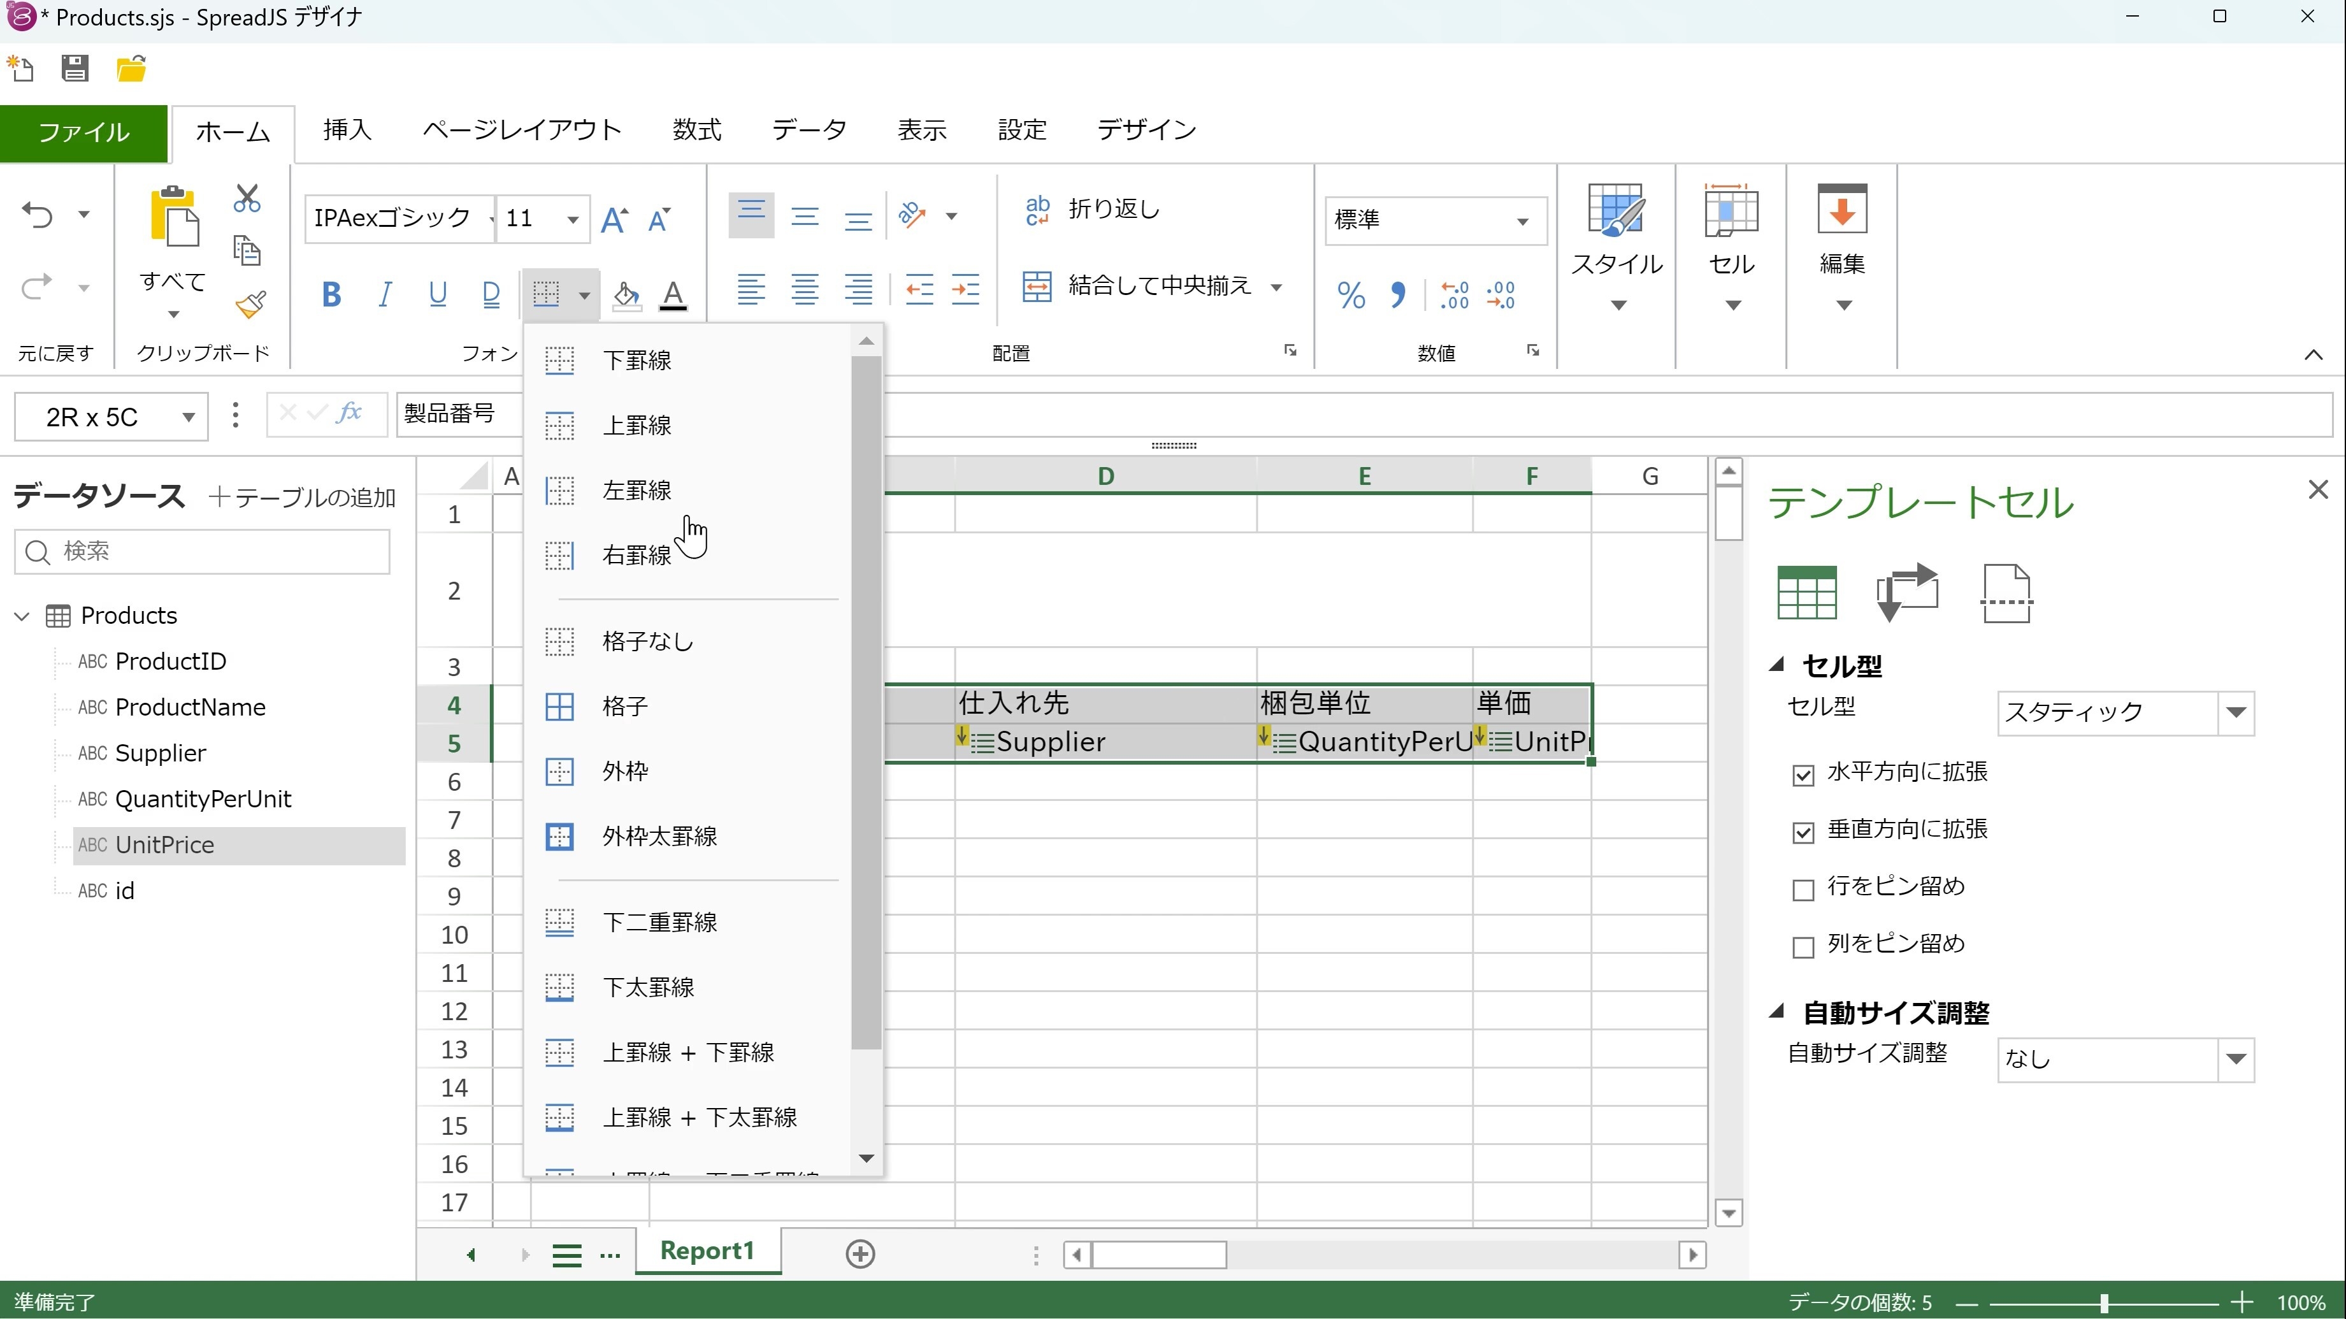
Task: Enable 行をピン留め checkbox
Action: click(x=1803, y=890)
